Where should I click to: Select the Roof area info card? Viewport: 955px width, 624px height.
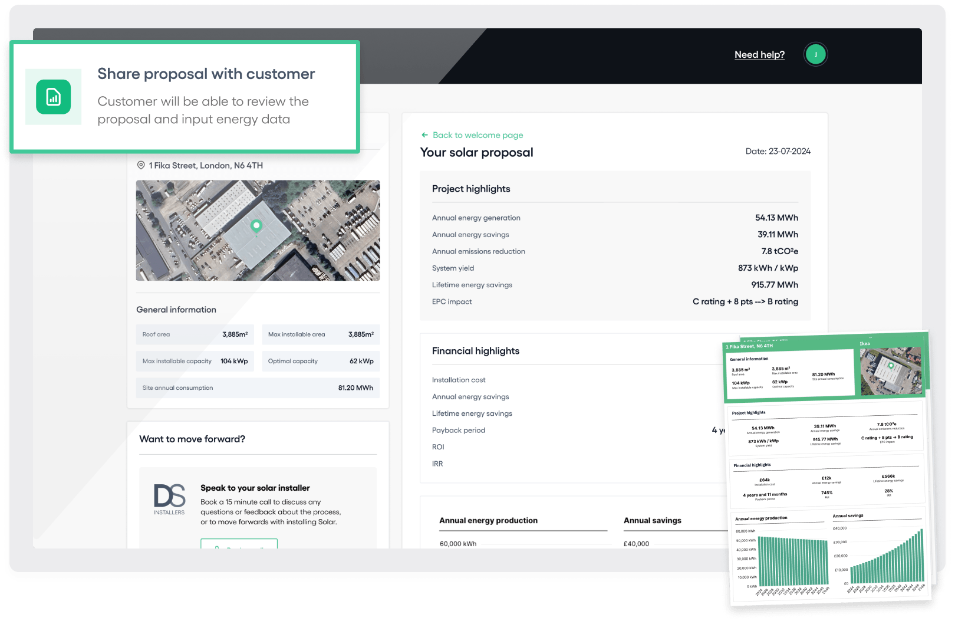[195, 334]
